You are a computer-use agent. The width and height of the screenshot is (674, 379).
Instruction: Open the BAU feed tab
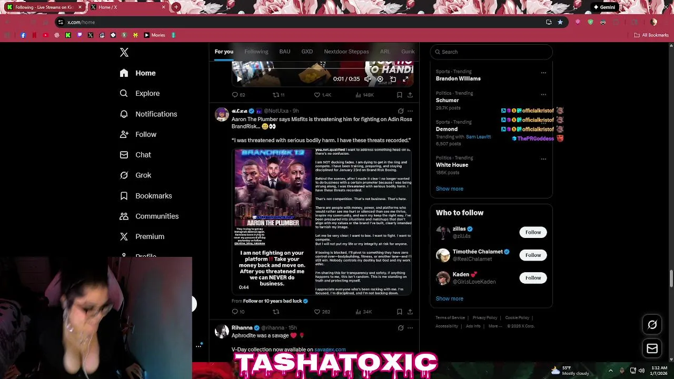pyautogui.click(x=285, y=52)
